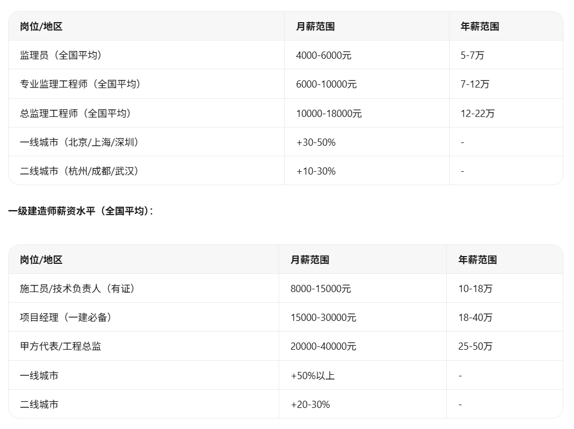Select the 监理员(全国平均) row label

[x=61, y=55]
